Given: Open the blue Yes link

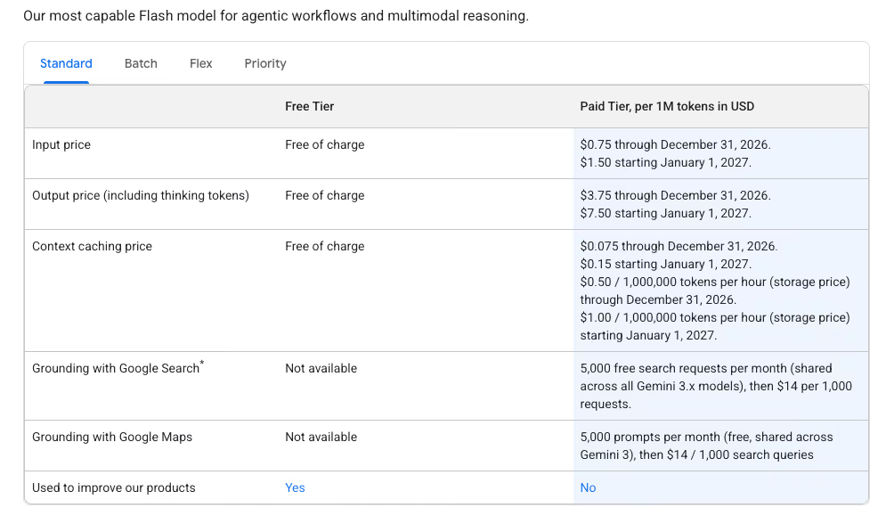Looking at the screenshot, I should click(295, 487).
